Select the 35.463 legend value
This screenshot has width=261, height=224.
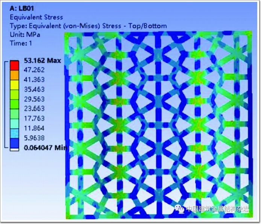[34, 89]
